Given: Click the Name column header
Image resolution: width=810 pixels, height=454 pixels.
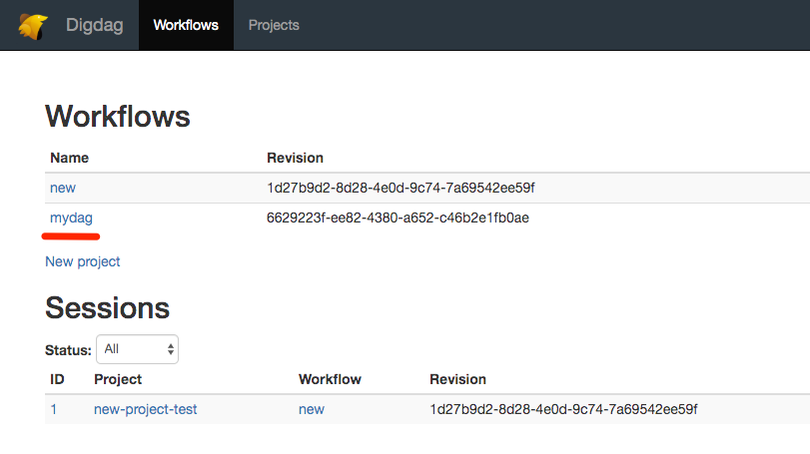Looking at the screenshot, I should pos(69,158).
